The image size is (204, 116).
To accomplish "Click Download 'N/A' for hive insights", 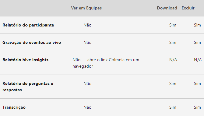I will tap(173, 60).
